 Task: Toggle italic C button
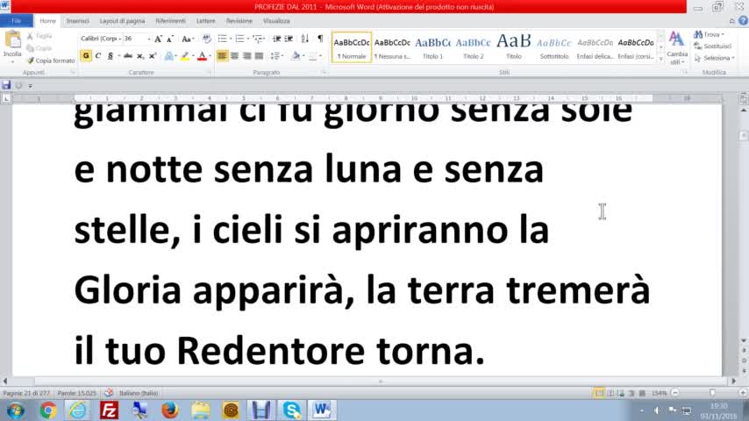98,56
